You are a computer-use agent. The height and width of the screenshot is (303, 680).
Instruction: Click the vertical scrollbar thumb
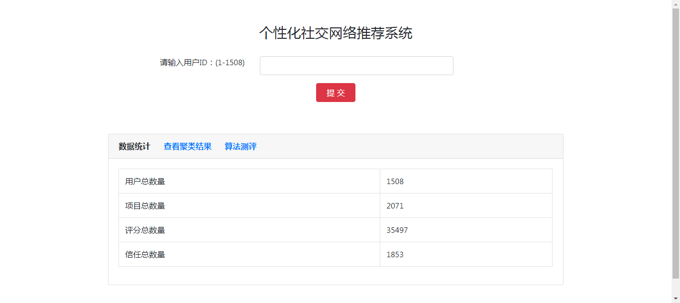(676, 143)
